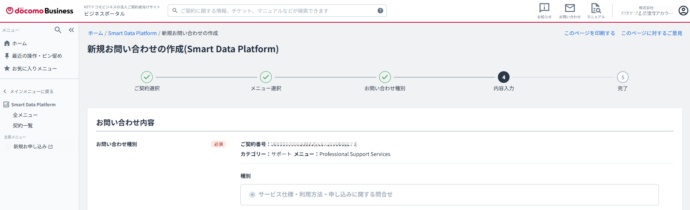Open 全メニュー sidebar item

pos(25,115)
